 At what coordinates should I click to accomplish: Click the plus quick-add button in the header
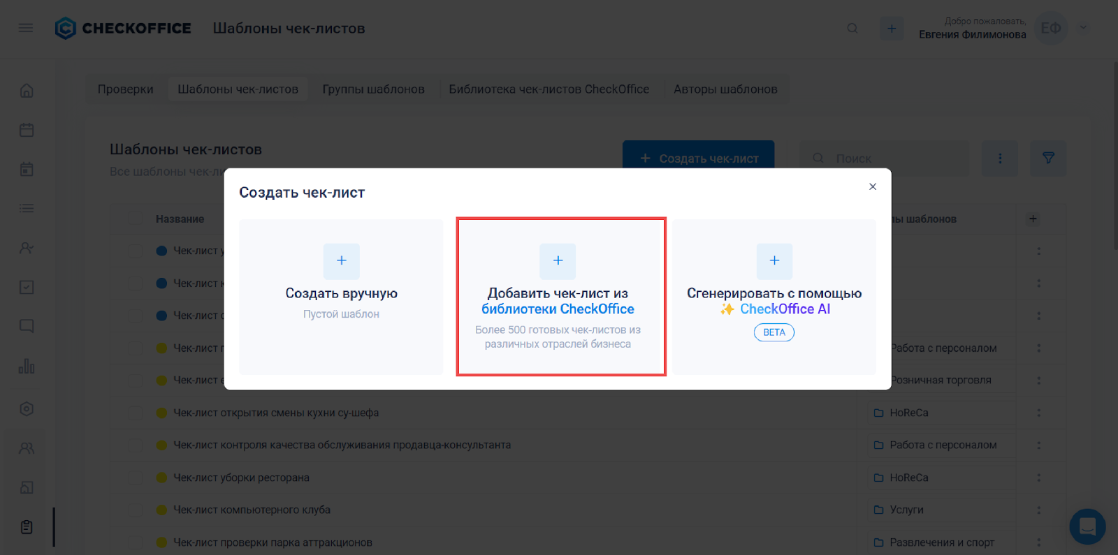click(x=892, y=28)
